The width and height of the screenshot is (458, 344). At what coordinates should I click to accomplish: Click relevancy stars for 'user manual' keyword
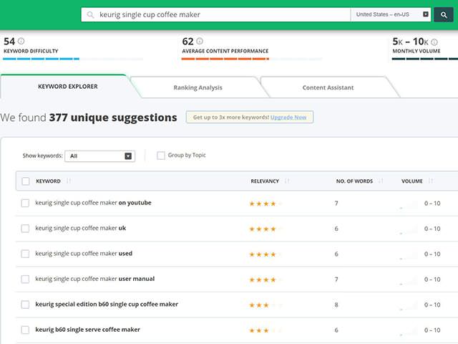(x=265, y=280)
